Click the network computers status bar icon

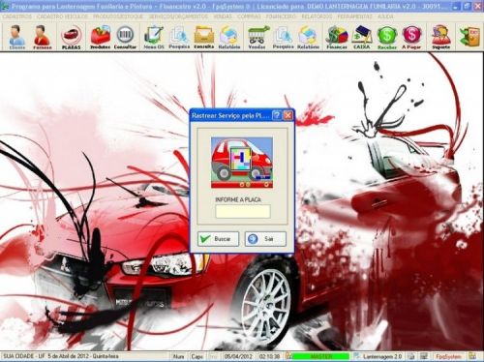(423, 356)
